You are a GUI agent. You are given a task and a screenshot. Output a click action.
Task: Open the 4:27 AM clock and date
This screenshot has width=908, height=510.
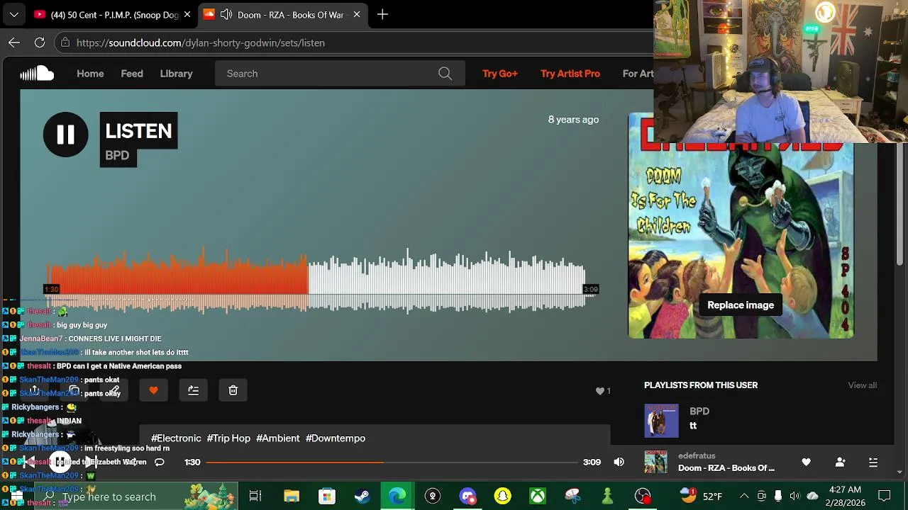[844, 497]
